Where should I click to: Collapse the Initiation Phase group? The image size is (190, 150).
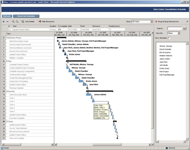(x=7, y=38)
